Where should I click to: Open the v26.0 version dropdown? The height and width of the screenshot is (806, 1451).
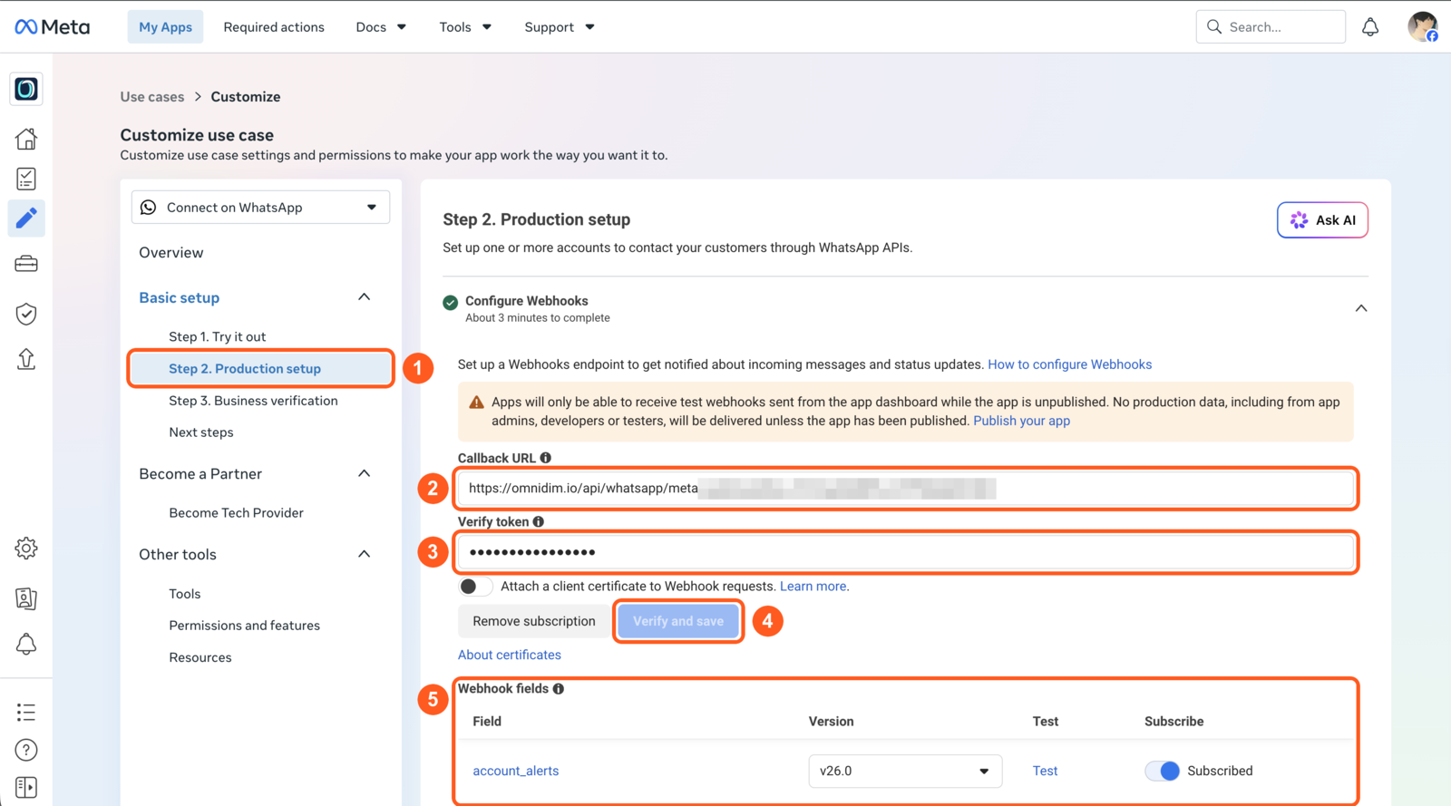point(905,771)
